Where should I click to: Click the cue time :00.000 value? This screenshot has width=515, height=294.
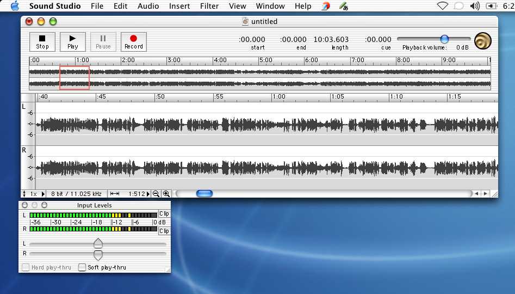tap(378, 39)
